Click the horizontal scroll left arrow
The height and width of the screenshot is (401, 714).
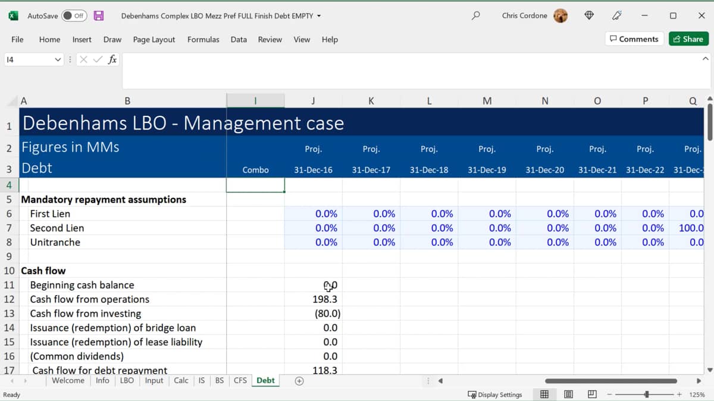tap(440, 381)
